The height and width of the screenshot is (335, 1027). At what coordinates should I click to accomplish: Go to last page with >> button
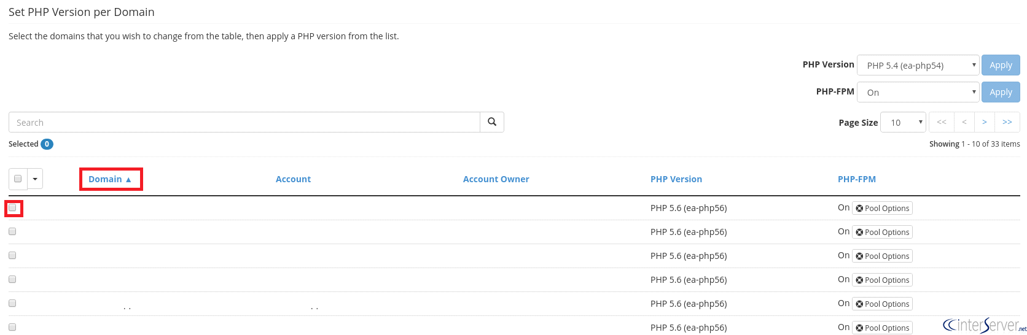coord(1007,122)
